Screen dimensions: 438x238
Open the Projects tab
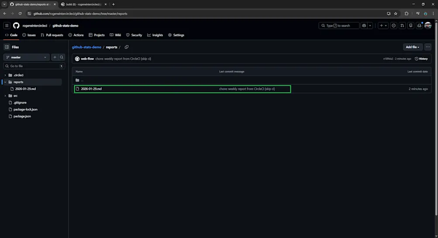pos(97,35)
